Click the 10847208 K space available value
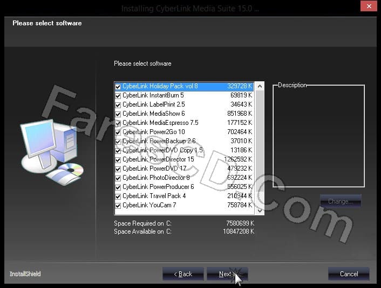 tap(239, 231)
